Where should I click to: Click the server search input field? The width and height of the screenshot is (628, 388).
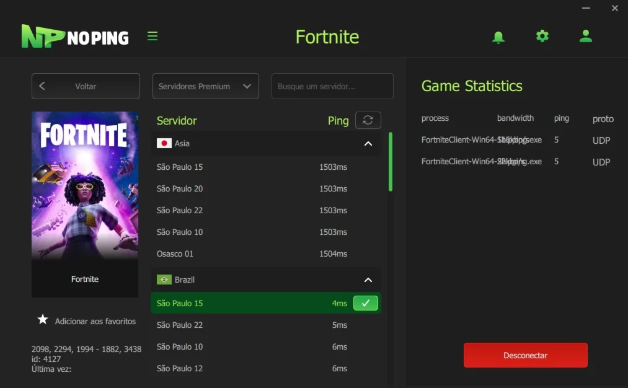332,87
